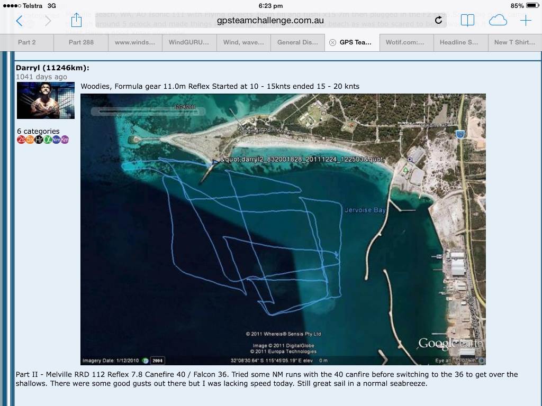Tap the Safari back arrow
The image size is (542, 406).
(20, 21)
